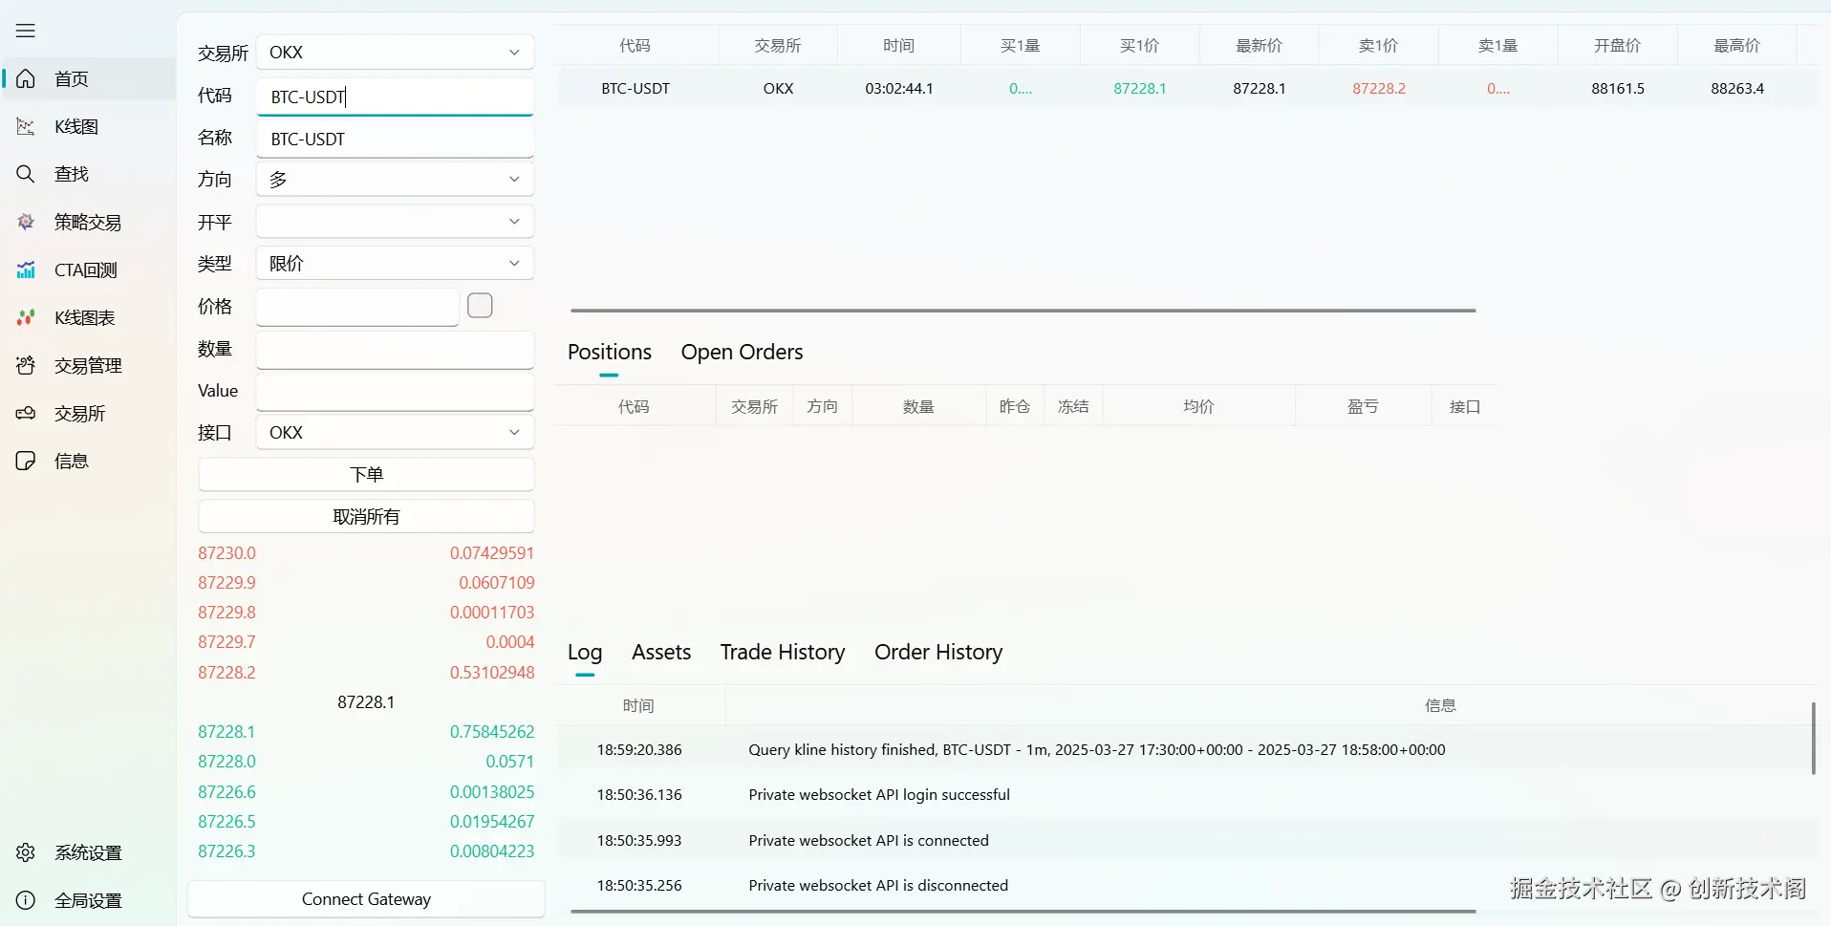Click the 最高价 column header
The height and width of the screenshot is (926, 1831).
[1736, 46]
